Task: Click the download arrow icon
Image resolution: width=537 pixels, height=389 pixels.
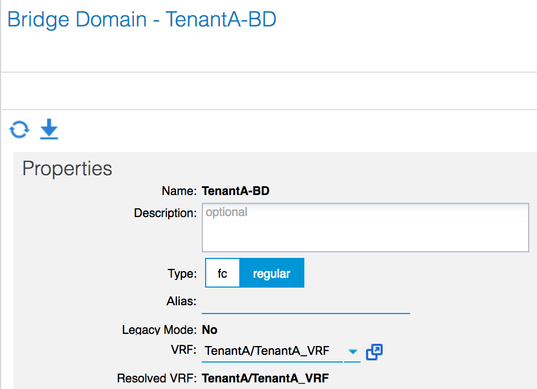Action: (x=49, y=129)
